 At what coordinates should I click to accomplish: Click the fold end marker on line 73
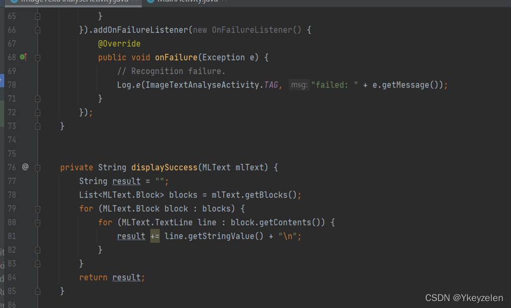pyautogui.click(x=38, y=126)
